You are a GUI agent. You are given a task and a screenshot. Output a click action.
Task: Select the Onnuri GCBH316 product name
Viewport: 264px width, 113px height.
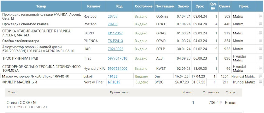tap(21, 103)
